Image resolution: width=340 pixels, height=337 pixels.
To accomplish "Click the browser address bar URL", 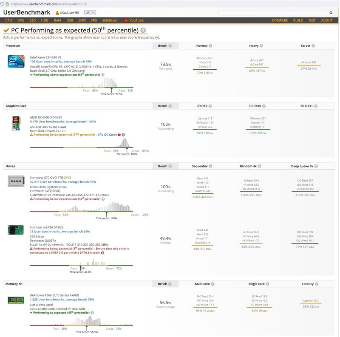I will pos(49,4).
